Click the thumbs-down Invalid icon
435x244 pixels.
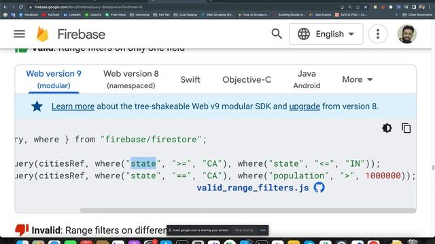pos(22,230)
